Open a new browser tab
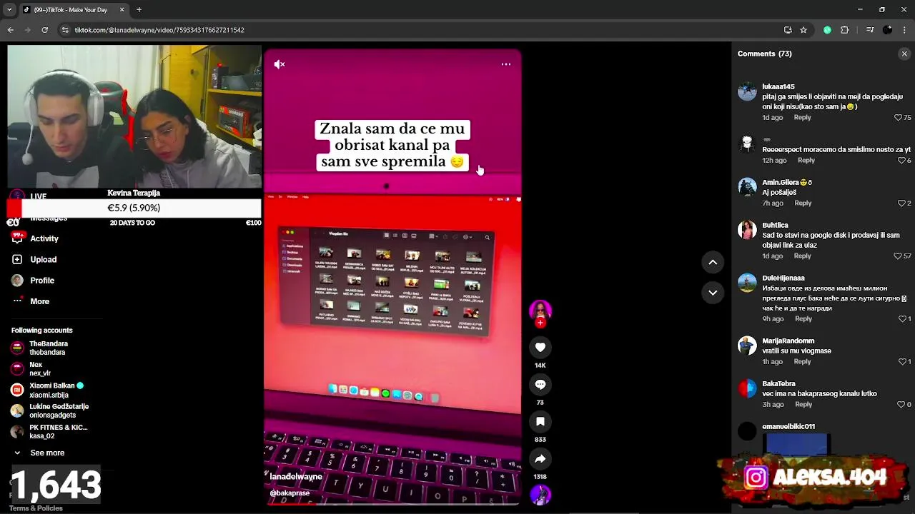The image size is (915, 514). [x=139, y=10]
